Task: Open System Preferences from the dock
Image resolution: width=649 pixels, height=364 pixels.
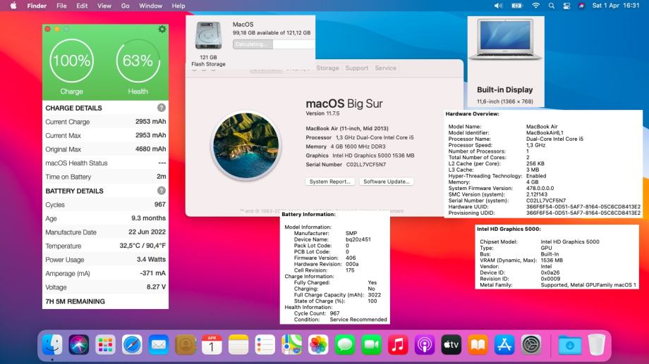Action: [x=530, y=344]
